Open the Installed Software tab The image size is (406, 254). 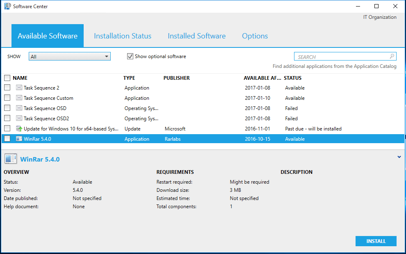[x=196, y=36]
